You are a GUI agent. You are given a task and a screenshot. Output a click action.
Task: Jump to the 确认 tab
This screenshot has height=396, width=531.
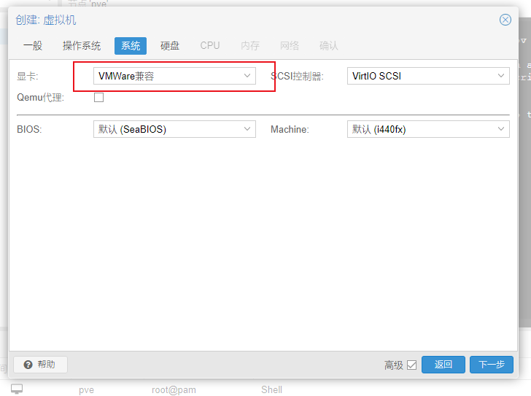click(x=329, y=45)
